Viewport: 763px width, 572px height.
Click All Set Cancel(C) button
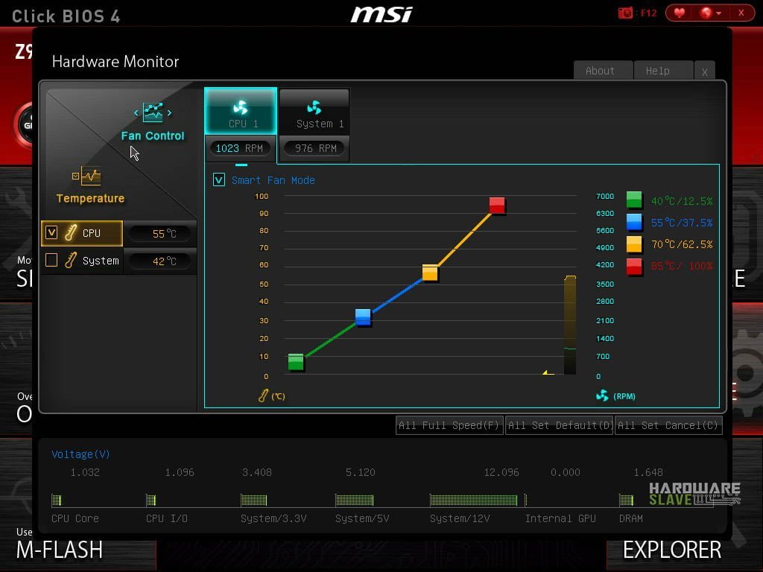pos(668,425)
